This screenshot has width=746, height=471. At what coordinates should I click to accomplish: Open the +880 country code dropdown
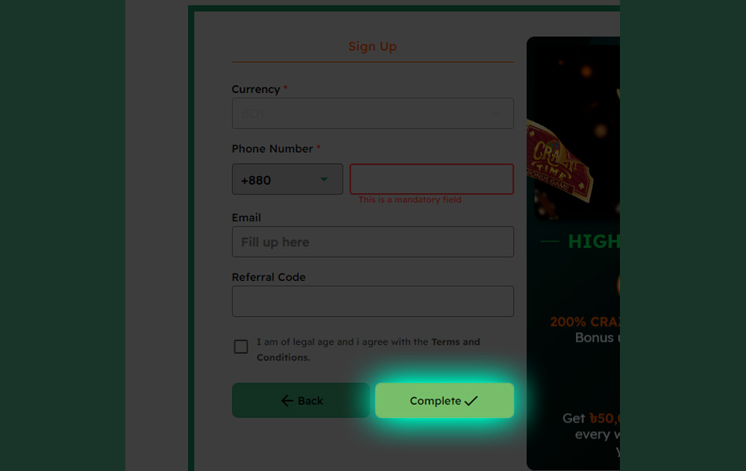click(x=287, y=179)
